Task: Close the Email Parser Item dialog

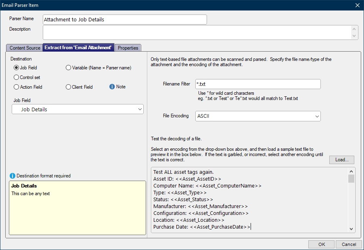Action: pyautogui.click(x=358, y=5)
